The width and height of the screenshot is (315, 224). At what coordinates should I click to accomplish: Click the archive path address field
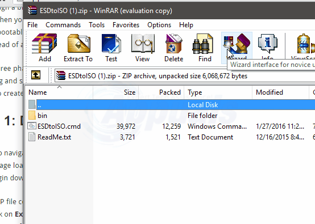[185, 76]
